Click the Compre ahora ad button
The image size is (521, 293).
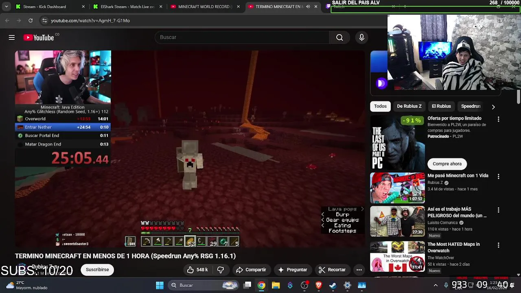click(447, 164)
